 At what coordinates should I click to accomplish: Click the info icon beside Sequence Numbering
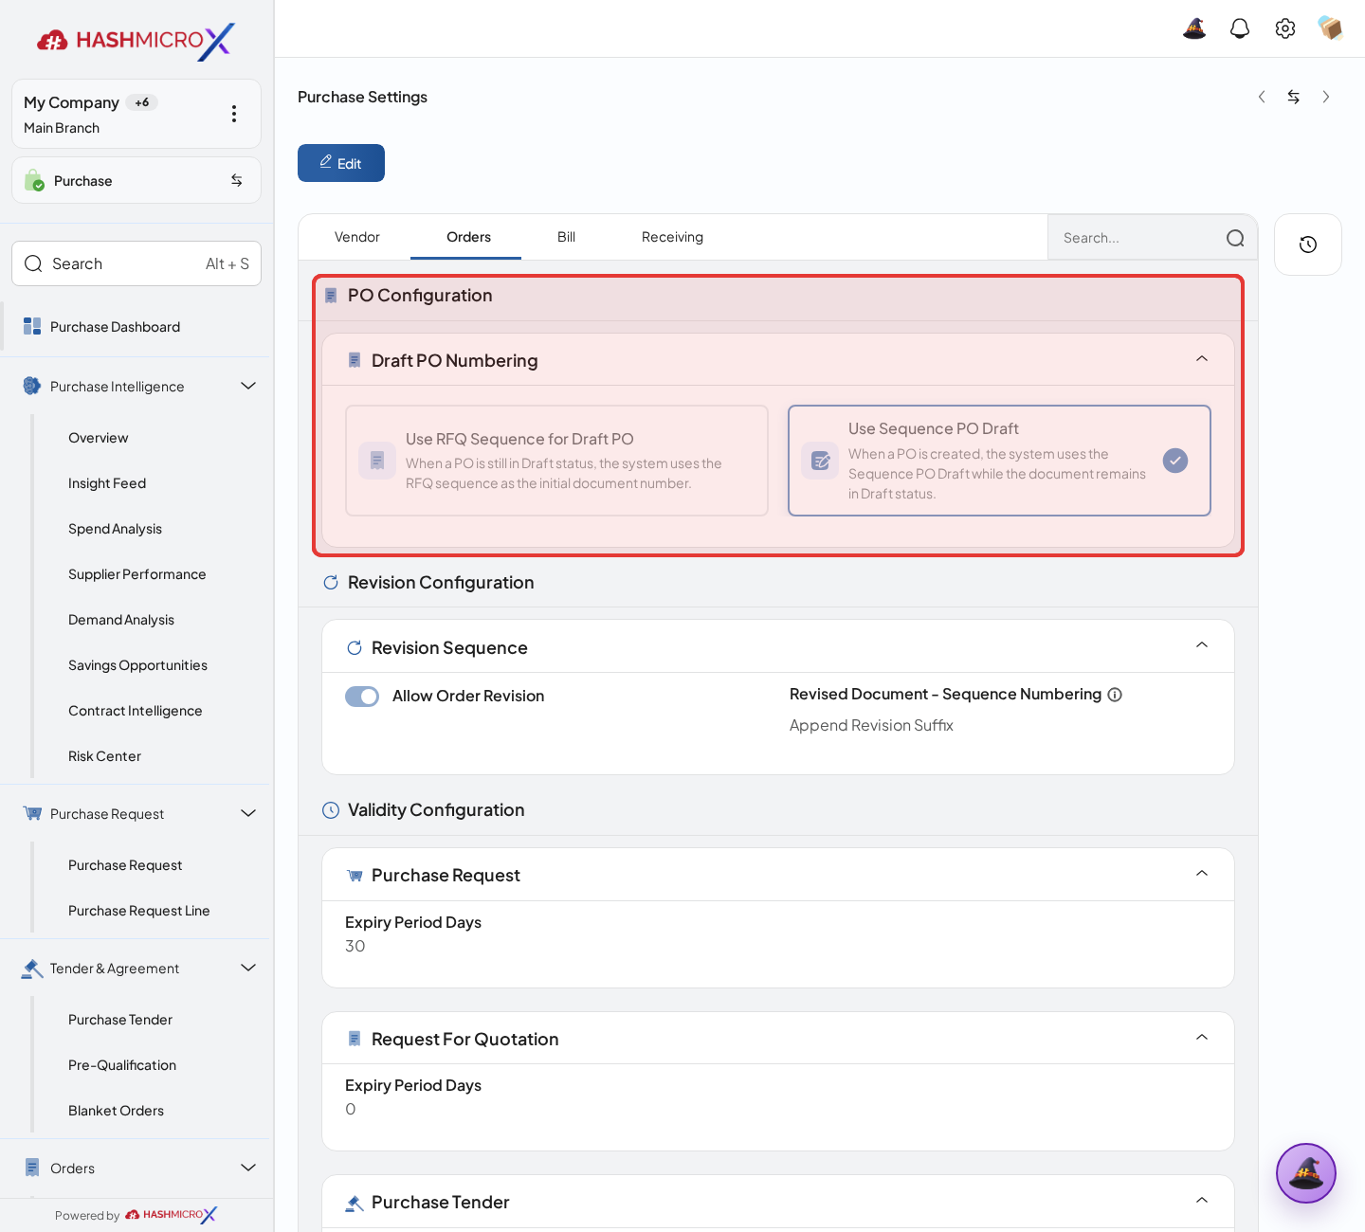pos(1116,695)
